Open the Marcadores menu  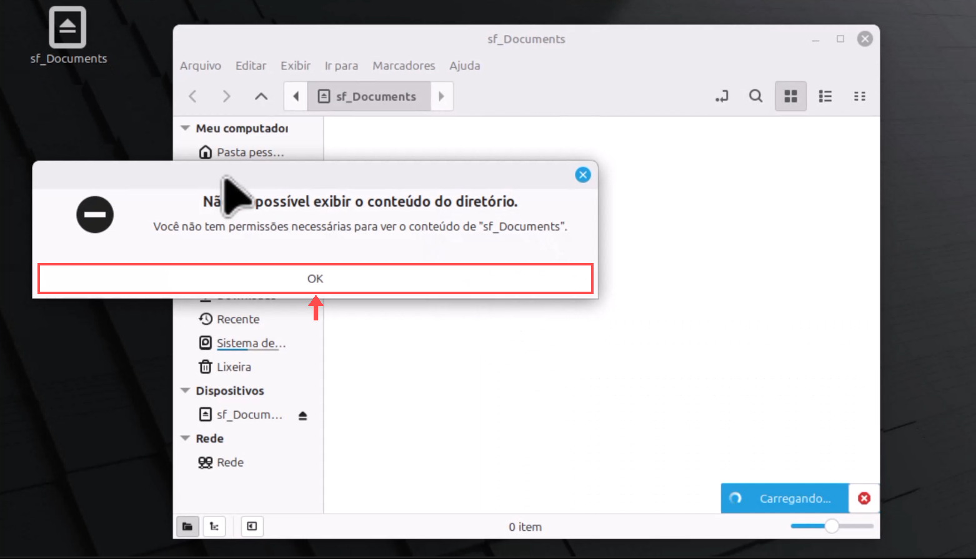tap(404, 66)
